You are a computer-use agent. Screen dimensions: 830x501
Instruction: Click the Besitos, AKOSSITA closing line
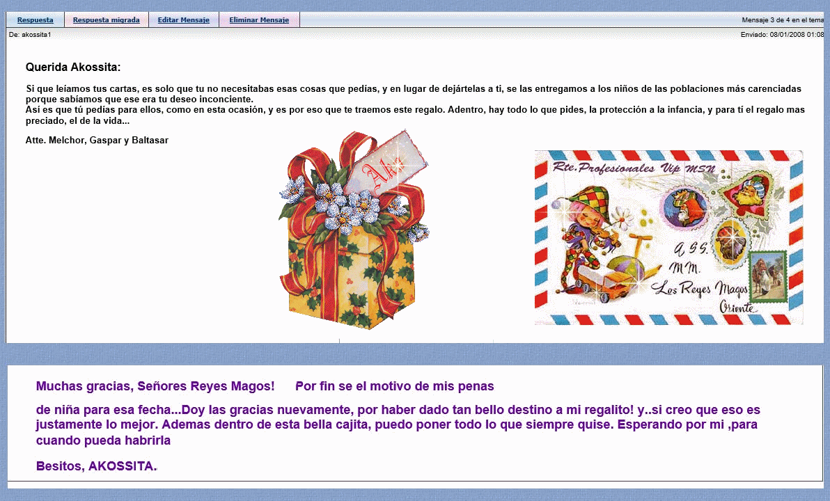pyautogui.click(x=96, y=466)
